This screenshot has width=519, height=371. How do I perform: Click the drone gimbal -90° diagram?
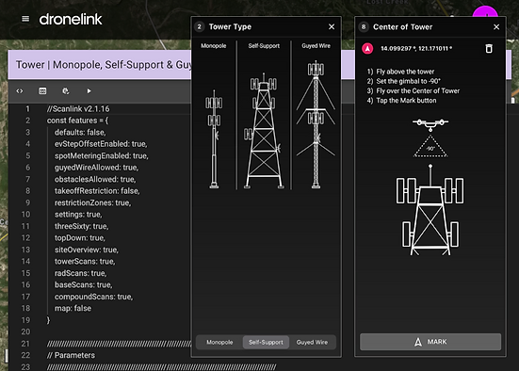tap(430, 138)
